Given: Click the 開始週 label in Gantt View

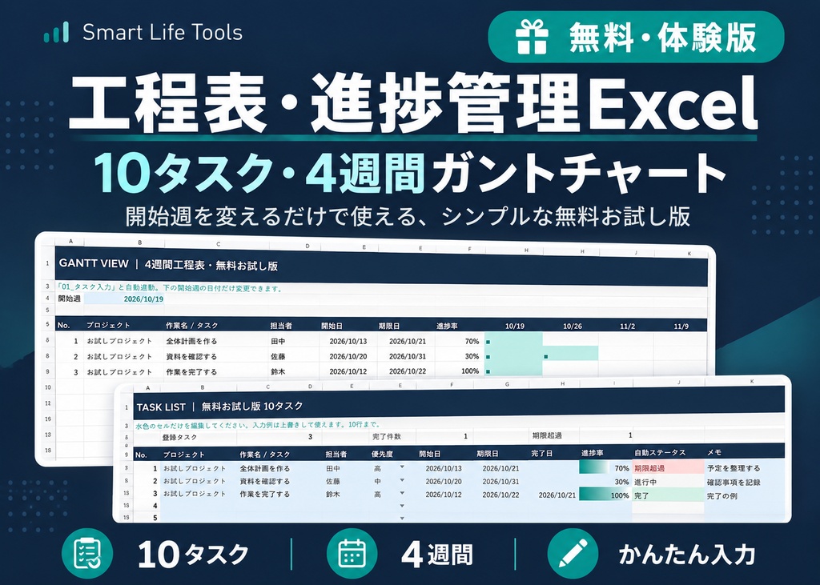Looking at the screenshot, I should pyautogui.click(x=69, y=299).
